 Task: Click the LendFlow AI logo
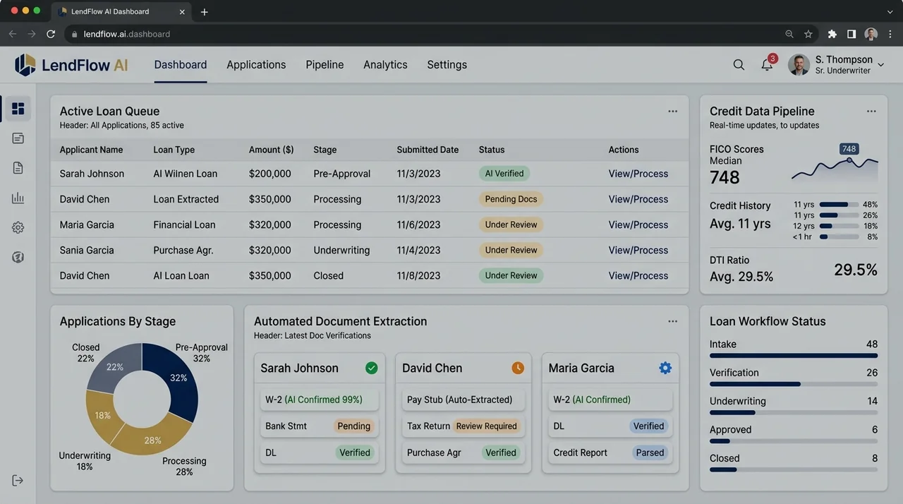tap(71, 65)
